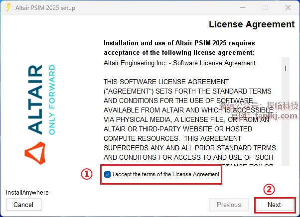The height and width of the screenshot is (217, 300).
Task: Close the Altair PSIM 2025 setup window
Action: click(288, 7)
